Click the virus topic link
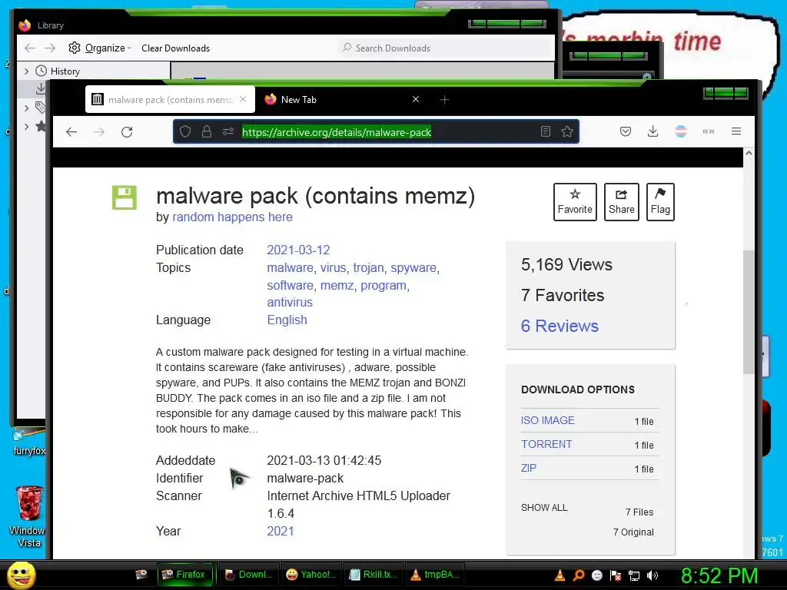The height and width of the screenshot is (590, 787). tap(333, 267)
